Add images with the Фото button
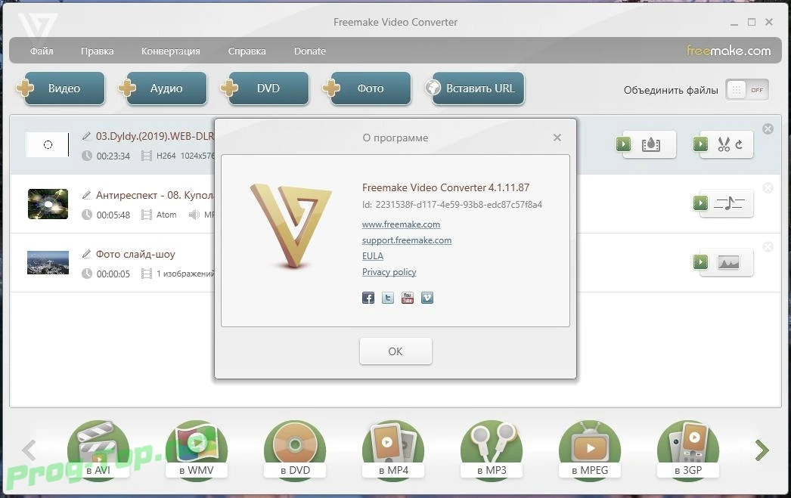Viewport: 791px width, 498px height. pos(367,88)
